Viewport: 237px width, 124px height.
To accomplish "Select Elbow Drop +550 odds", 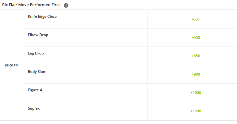I will (196, 38).
